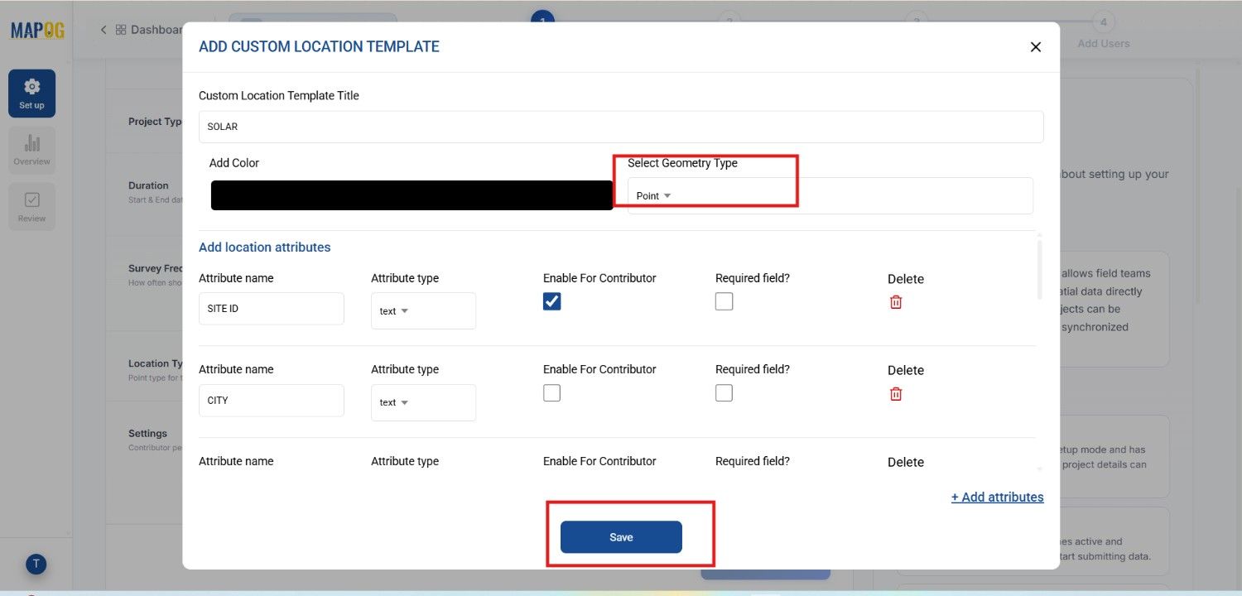This screenshot has height=596, width=1242.
Task: Uncheck Enable For Contributor for SITE ID
Action: click(x=552, y=302)
